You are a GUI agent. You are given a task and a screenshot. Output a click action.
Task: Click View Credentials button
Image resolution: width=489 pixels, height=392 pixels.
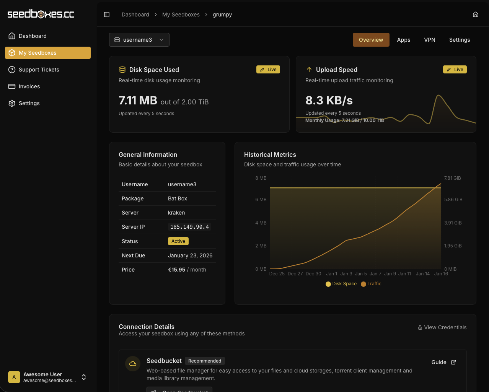coord(442,327)
